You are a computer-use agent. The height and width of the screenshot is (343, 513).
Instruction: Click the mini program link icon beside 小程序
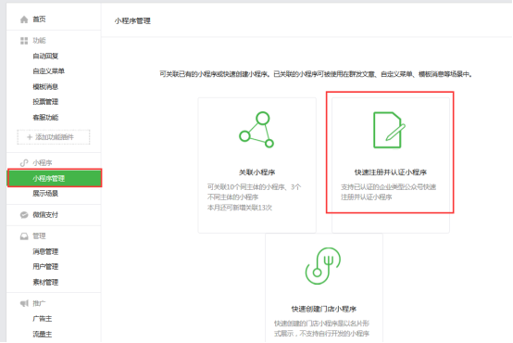point(24,163)
